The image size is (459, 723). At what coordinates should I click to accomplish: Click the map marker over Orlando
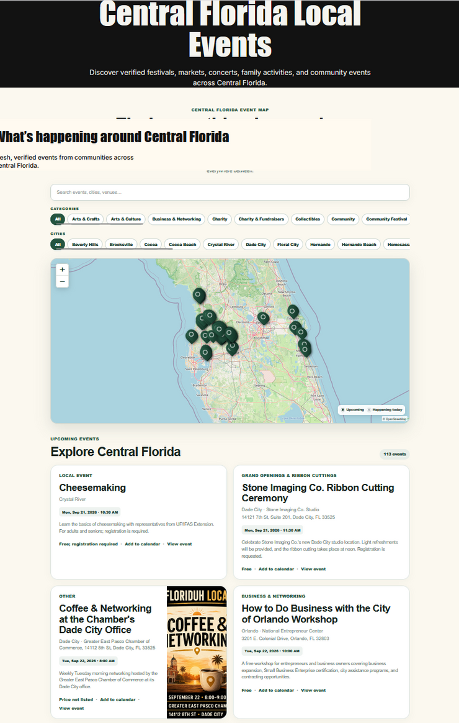coord(263,318)
